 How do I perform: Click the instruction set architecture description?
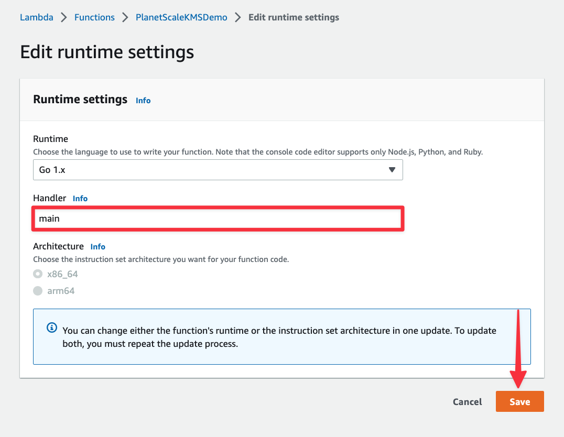pos(161,259)
